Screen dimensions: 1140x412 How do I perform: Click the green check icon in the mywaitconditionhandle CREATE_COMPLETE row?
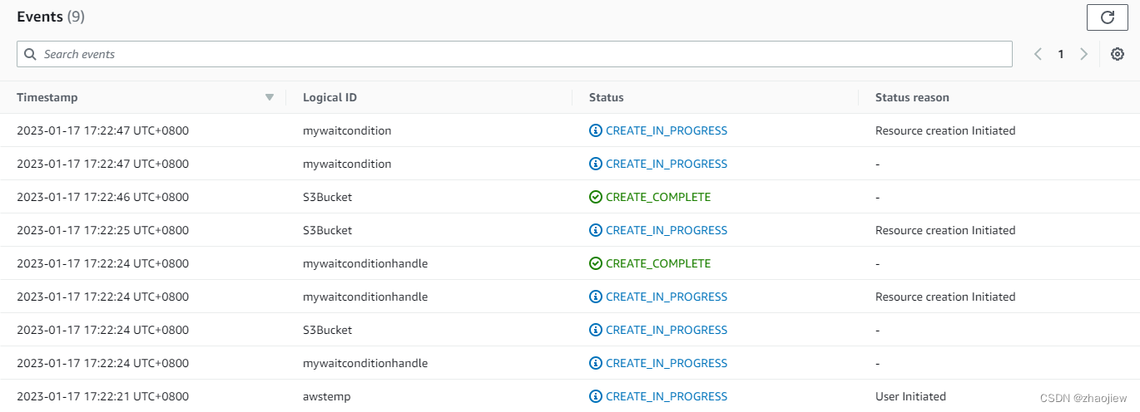[595, 263]
